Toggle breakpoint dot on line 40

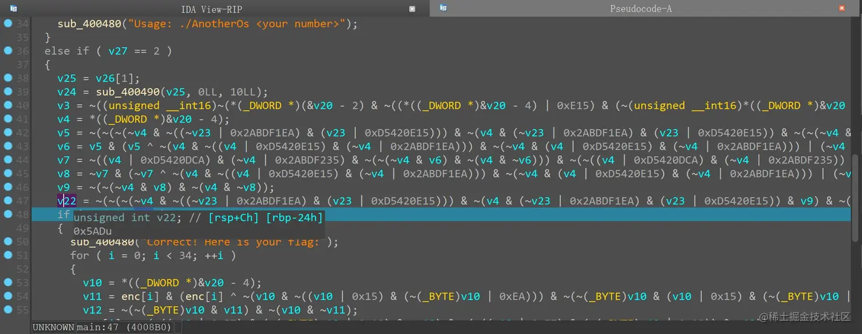tap(7, 105)
